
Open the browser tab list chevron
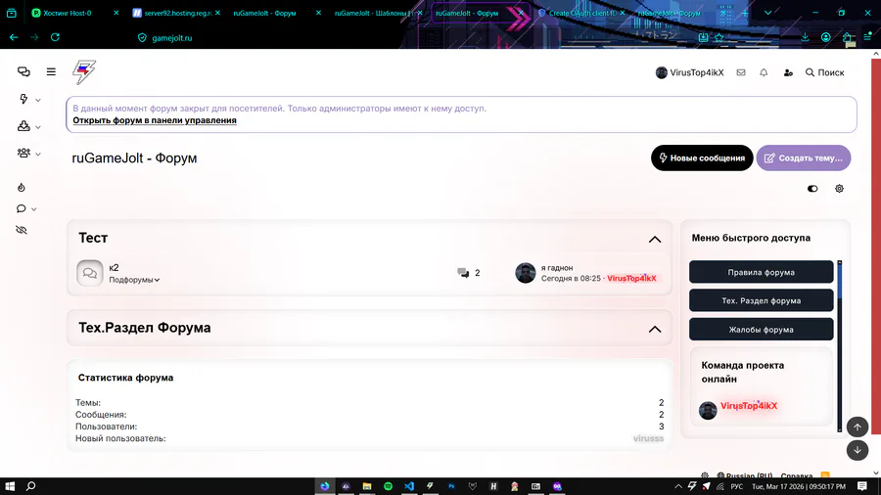[767, 13]
